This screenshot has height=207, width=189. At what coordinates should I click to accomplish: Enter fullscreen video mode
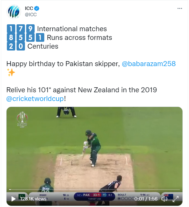pos(176,199)
